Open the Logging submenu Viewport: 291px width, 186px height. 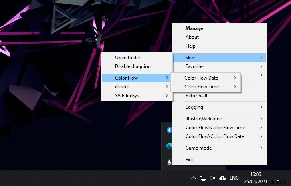(219, 107)
